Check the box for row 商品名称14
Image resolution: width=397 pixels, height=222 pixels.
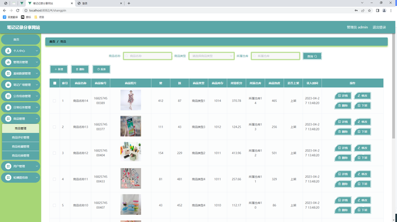coord(55,101)
